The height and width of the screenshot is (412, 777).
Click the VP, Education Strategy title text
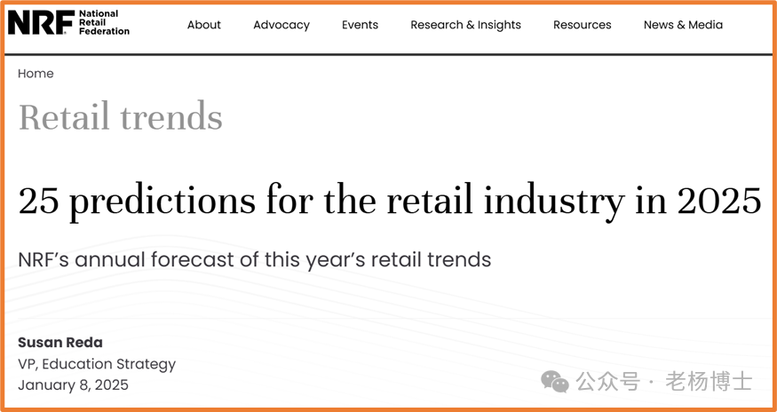pos(97,364)
